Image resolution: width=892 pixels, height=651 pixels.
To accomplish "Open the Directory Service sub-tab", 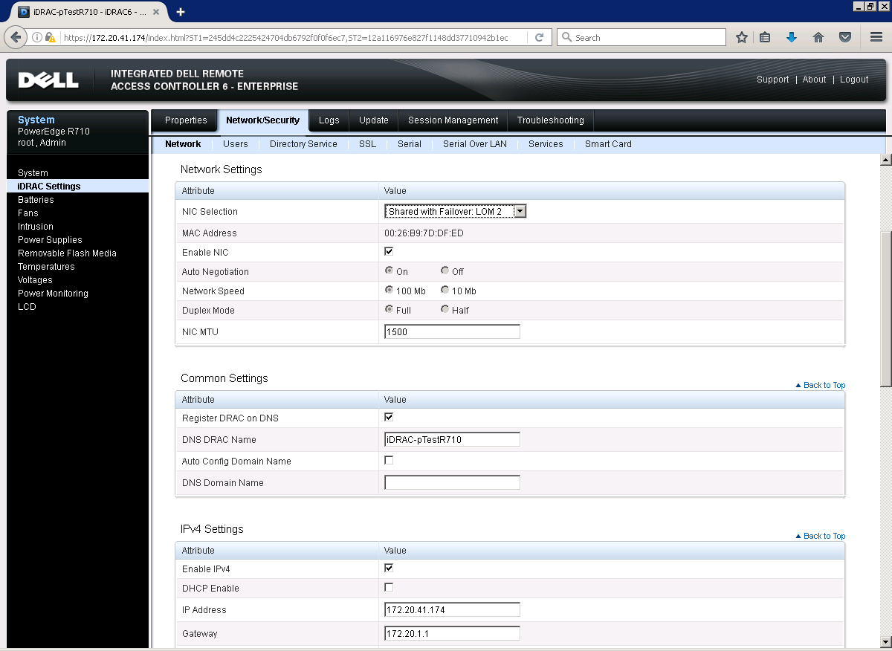I will coord(303,143).
